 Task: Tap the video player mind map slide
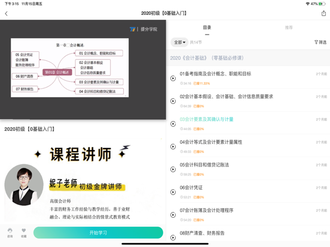(x=70, y=67)
